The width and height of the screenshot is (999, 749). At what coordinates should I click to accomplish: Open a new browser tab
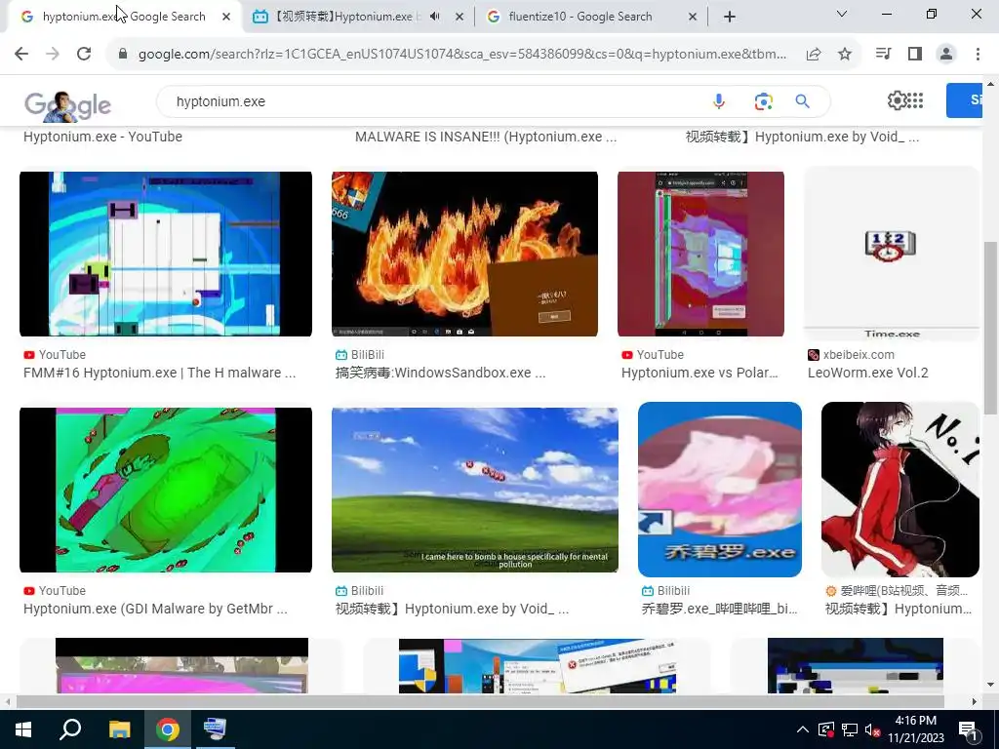(730, 17)
